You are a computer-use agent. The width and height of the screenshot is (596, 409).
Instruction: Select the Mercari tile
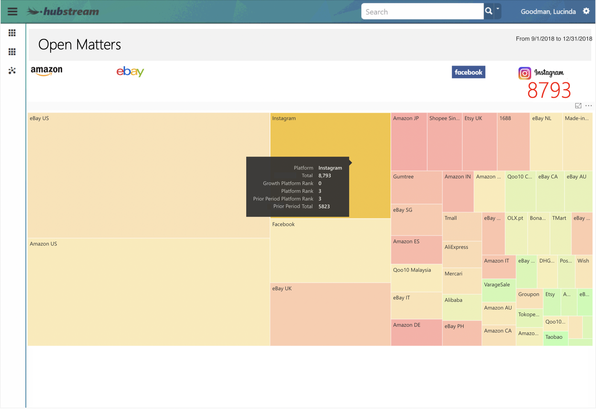pyautogui.click(x=462, y=281)
